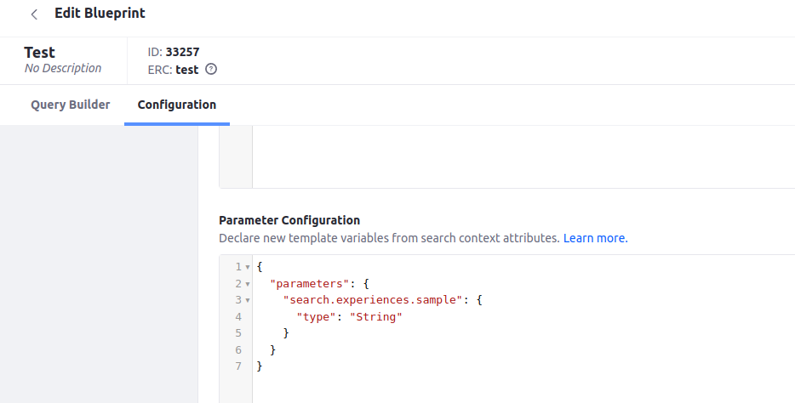Click line number 7 in the gutter
The height and width of the screenshot is (403, 795).
tap(238, 366)
